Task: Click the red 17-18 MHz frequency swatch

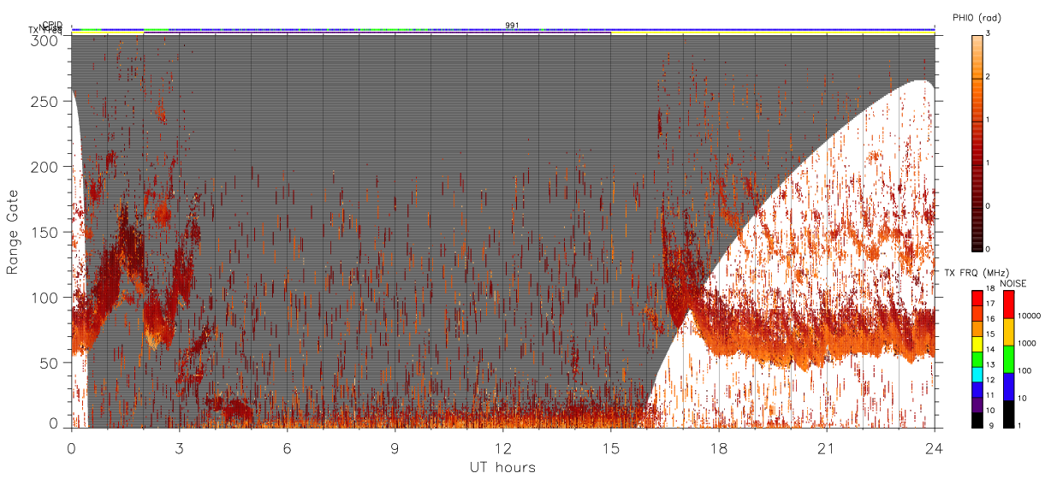Action: point(977,299)
